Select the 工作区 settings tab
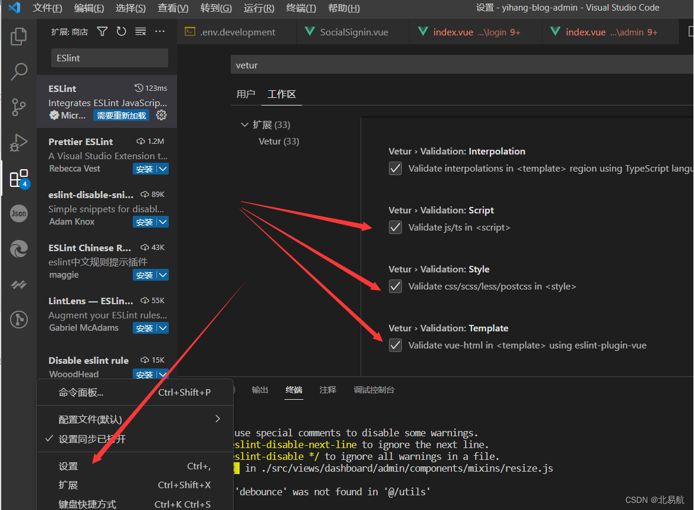This screenshot has width=694, height=510. [x=281, y=94]
